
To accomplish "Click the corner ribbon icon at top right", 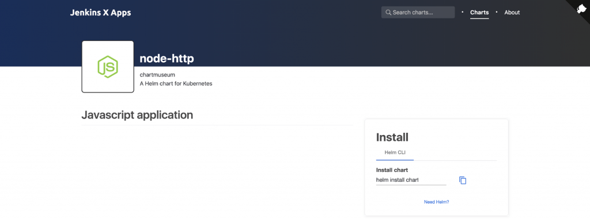I will pos(581,8).
